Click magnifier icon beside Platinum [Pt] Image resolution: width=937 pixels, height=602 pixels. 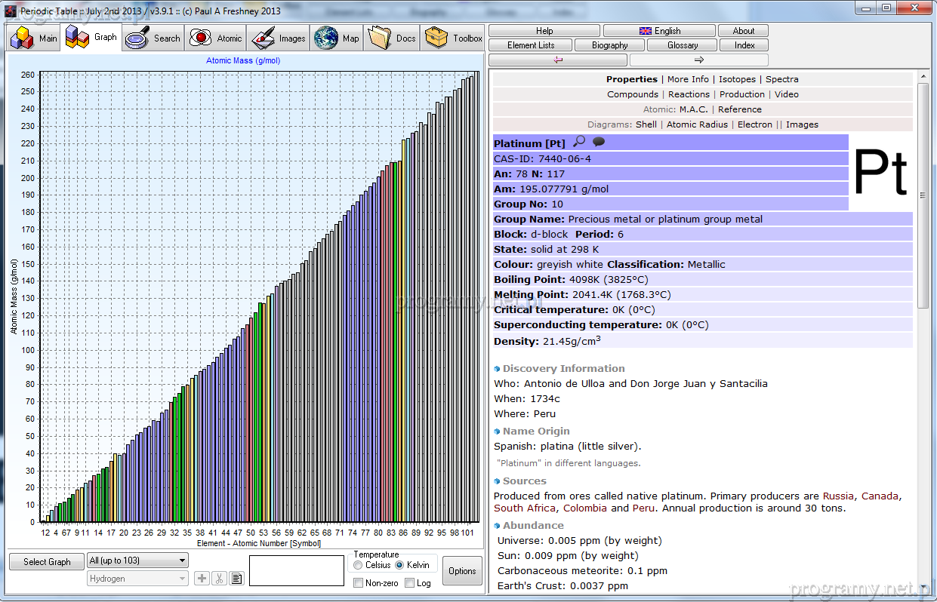point(579,142)
